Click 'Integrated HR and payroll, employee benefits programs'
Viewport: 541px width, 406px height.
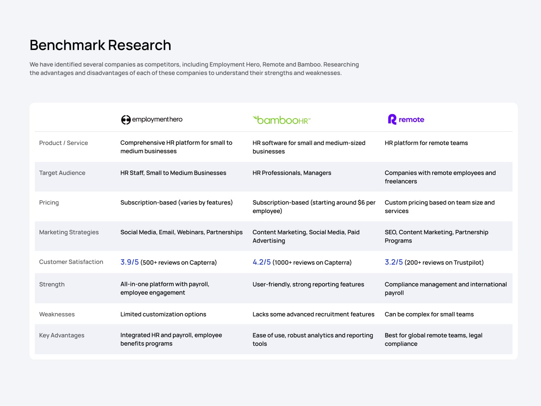(x=171, y=339)
